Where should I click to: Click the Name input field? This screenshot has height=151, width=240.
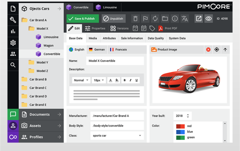click(115, 61)
